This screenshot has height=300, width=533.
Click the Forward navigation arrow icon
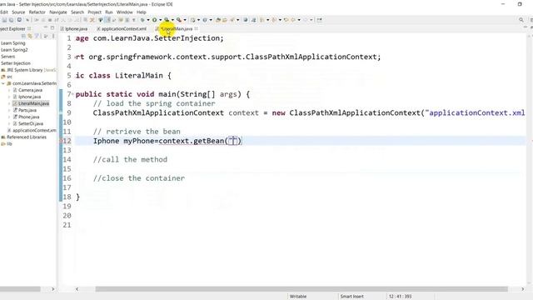pyautogui.click(x=305, y=20)
